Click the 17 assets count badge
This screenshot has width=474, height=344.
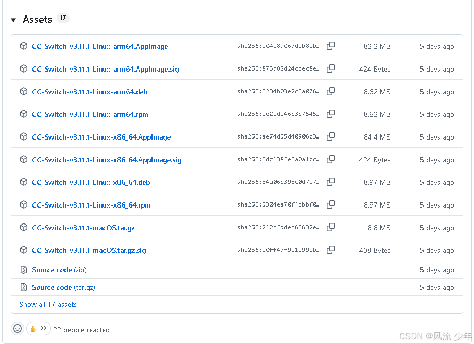(x=63, y=18)
